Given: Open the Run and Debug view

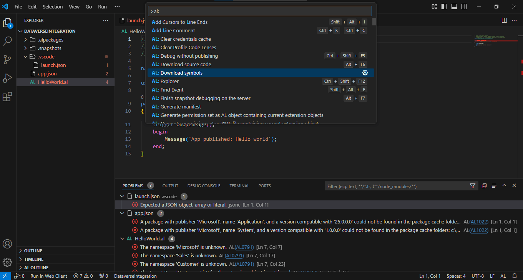Looking at the screenshot, I should (x=8, y=78).
